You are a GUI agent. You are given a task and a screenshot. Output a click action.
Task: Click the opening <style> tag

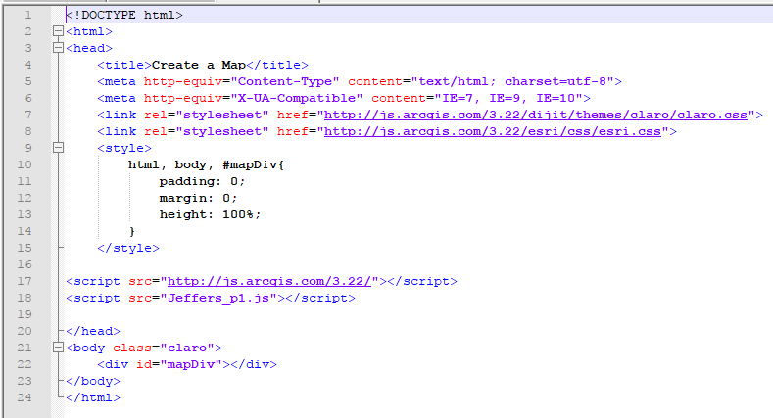pyautogui.click(x=124, y=148)
